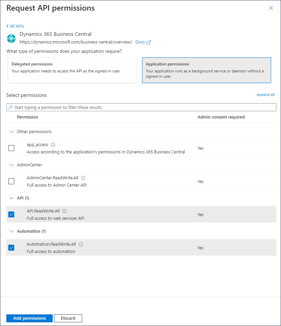Click info icon next to AdminCenter.ReadWrite.All

tap(83, 178)
